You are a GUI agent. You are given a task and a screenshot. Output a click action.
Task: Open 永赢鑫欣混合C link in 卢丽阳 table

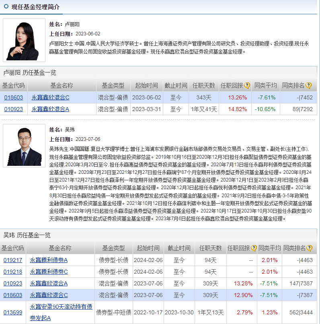[50, 97]
